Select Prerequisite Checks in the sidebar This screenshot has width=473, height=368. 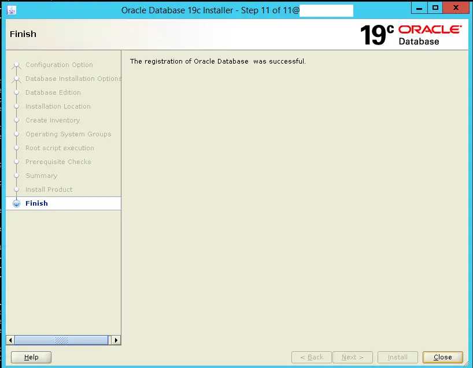tap(58, 162)
